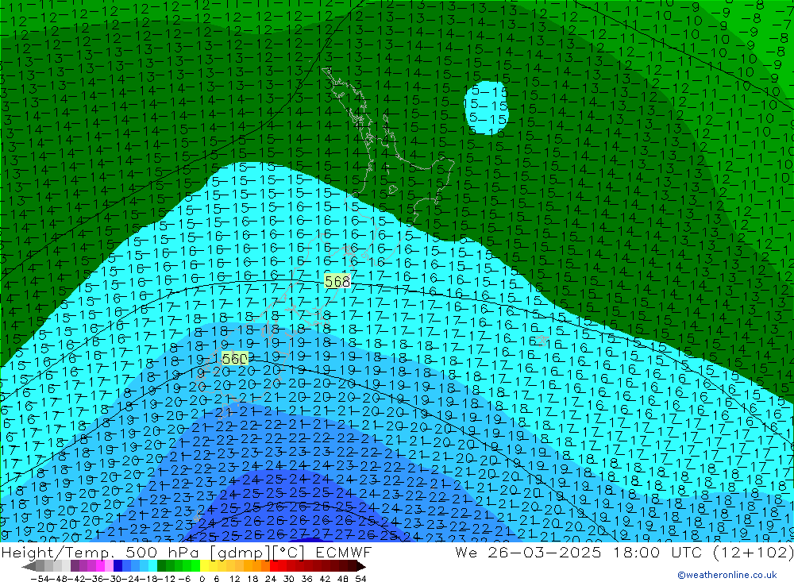Select the bright yellow swatch above 0
Viewport: 794px width, 582px height.
[204, 566]
